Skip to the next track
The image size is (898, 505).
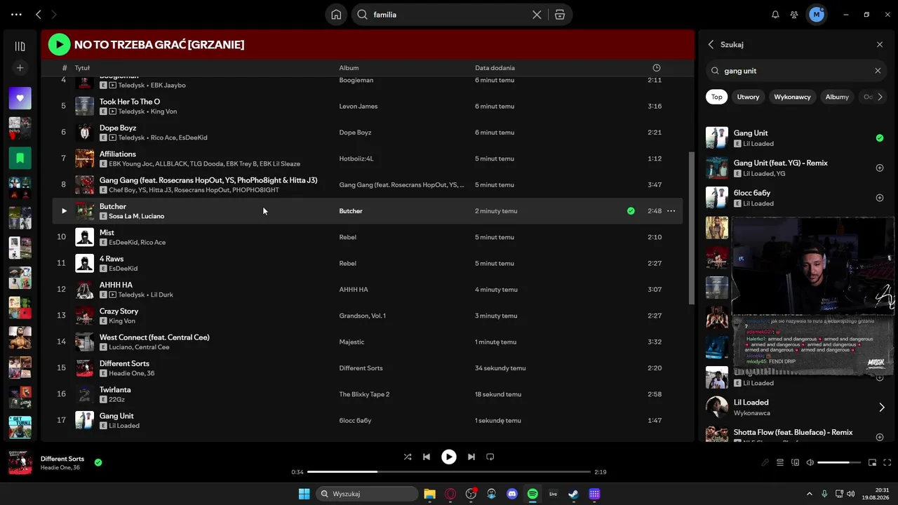point(471,457)
